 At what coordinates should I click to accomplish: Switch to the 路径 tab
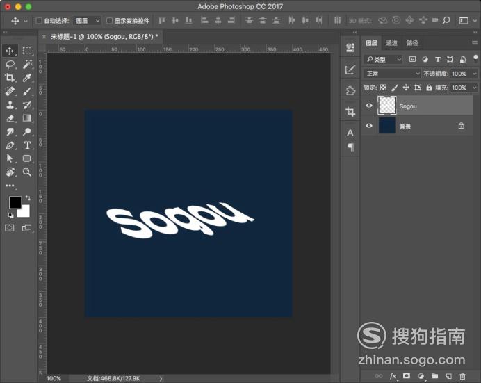coord(412,43)
